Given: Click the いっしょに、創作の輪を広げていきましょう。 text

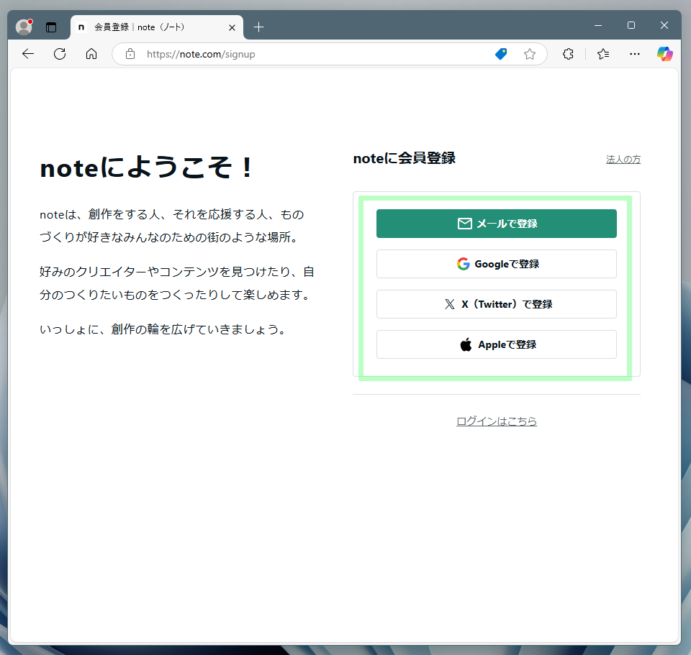Looking at the screenshot, I should click(x=163, y=329).
